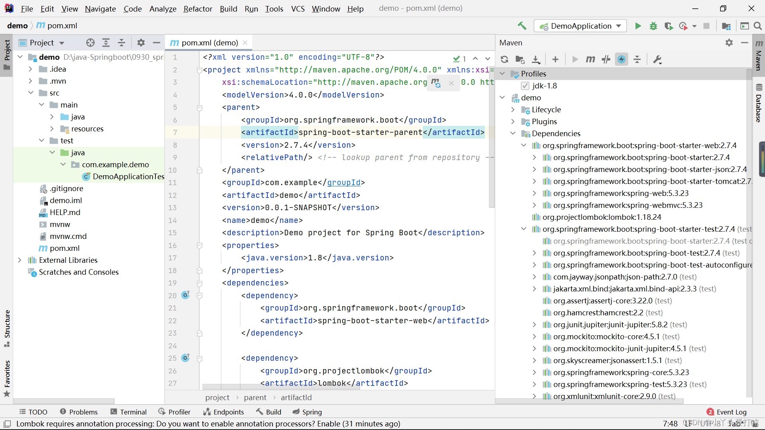The image size is (765, 430).
Task: Hide the Project tool window
Action: 157,43
